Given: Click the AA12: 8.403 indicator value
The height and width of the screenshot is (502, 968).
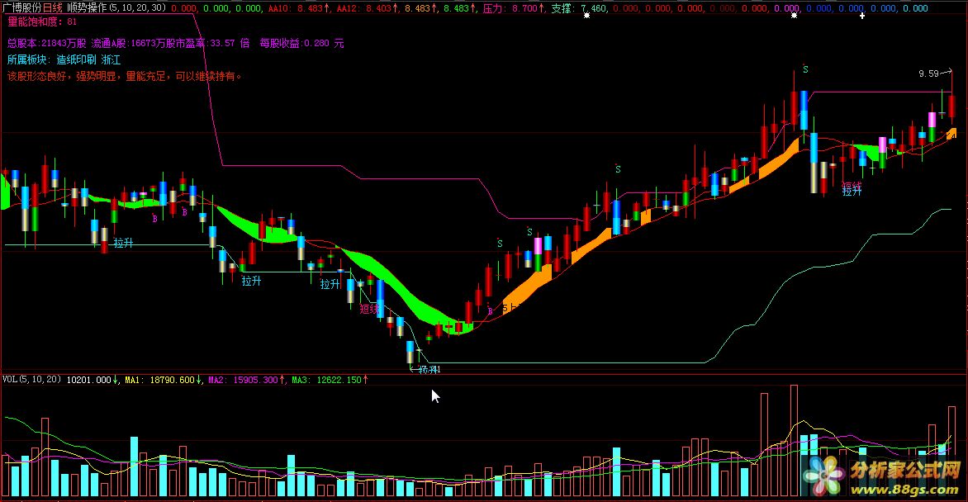Looking at the screenshot, I should [x=368, y=8].
